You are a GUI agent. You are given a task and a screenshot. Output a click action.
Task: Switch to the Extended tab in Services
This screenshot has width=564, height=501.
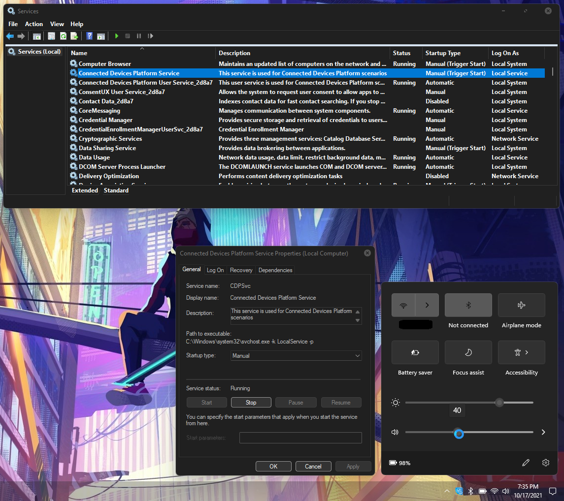click(x=85, y=190)
